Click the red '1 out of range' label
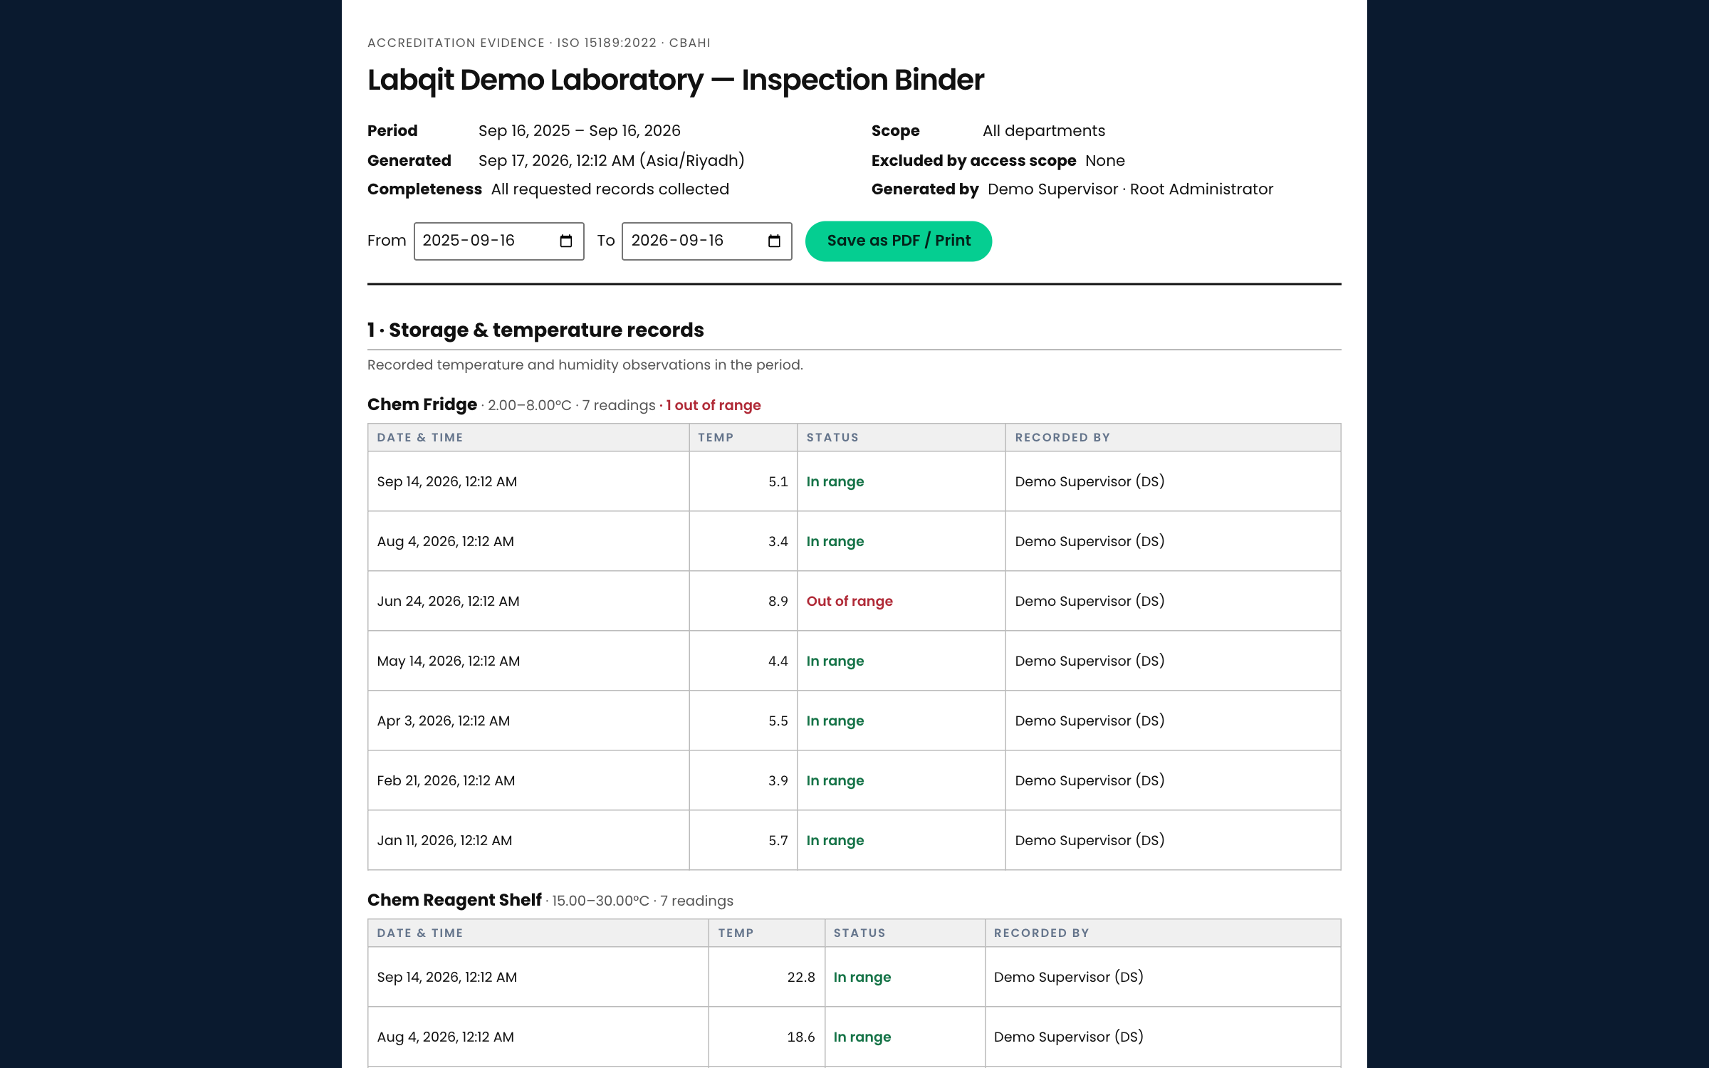The height and width of the screenshot is (1068, 1709). [x=714, y=405]
